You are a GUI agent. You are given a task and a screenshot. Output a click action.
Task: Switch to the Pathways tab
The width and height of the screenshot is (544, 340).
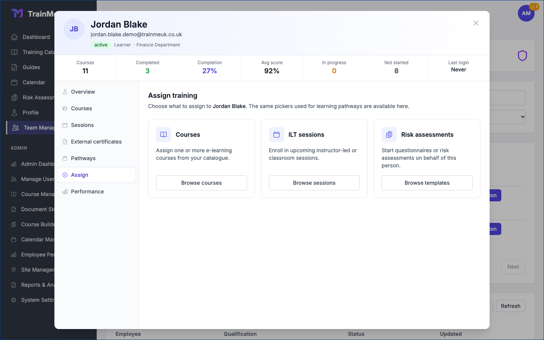[96, 158]
